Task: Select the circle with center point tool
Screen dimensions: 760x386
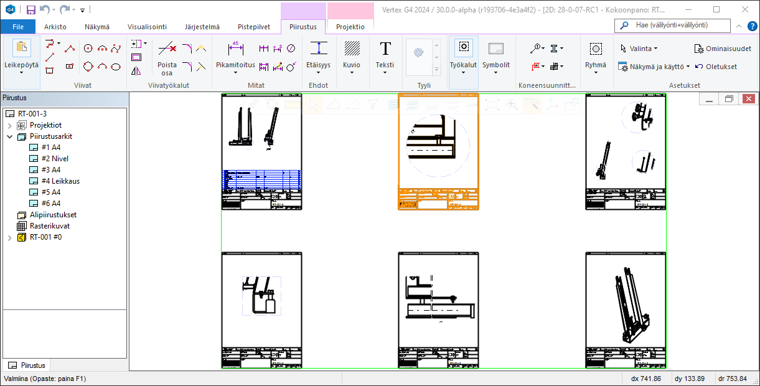Action: coord(88,48)
